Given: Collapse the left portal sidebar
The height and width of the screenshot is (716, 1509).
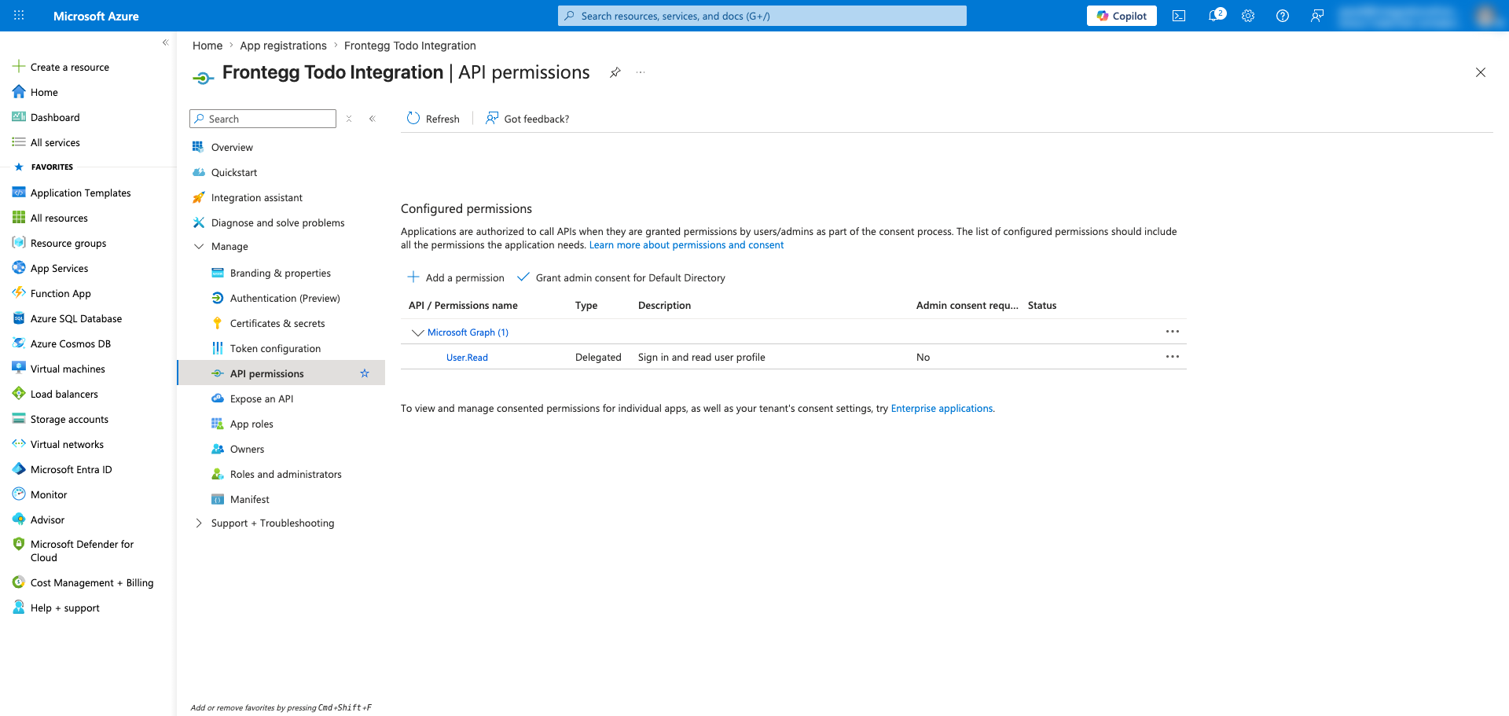Looking at the screenshot, I should (x=165, y=42).
